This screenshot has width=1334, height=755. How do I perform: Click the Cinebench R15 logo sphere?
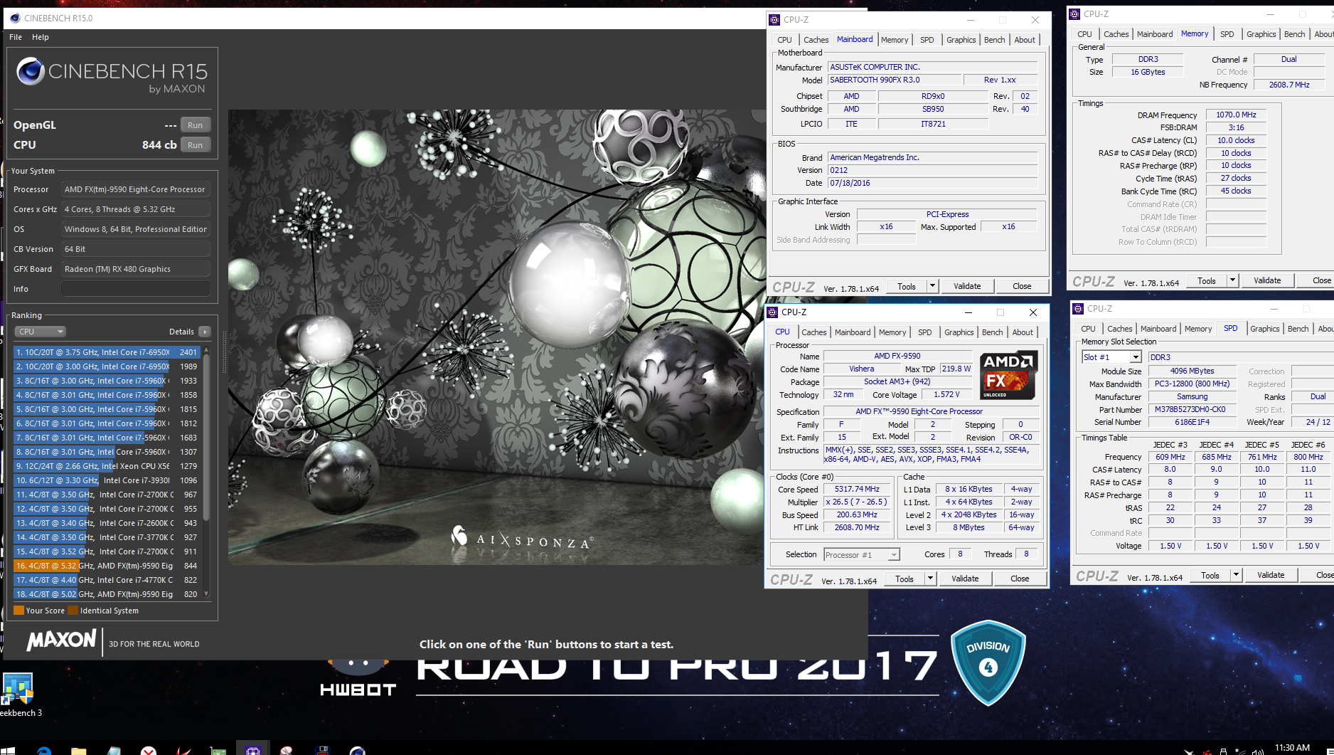tap(31, 71)
